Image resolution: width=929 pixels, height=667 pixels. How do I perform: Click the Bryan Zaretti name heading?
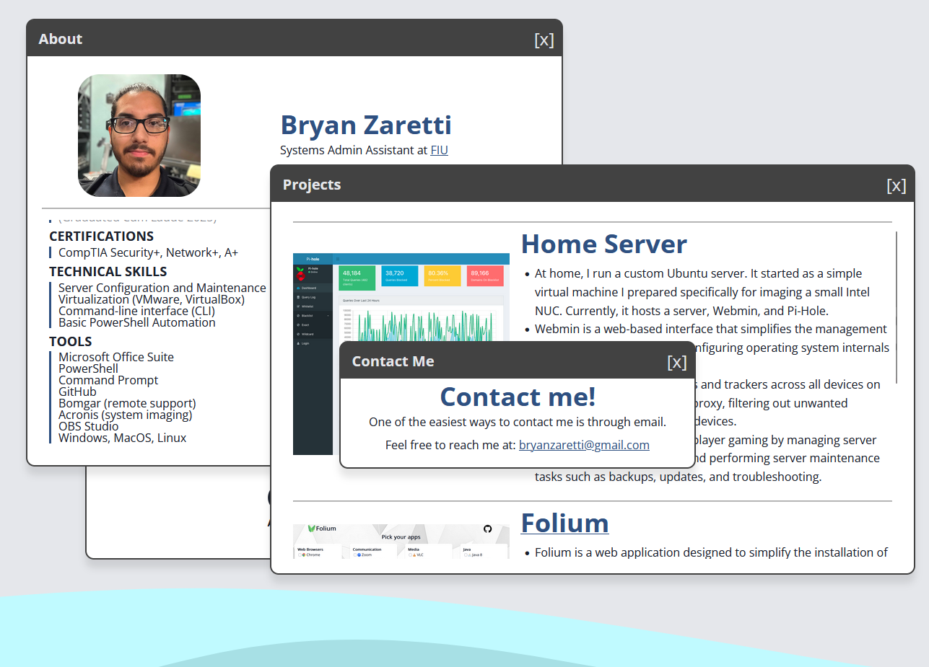tap(366, 124)
